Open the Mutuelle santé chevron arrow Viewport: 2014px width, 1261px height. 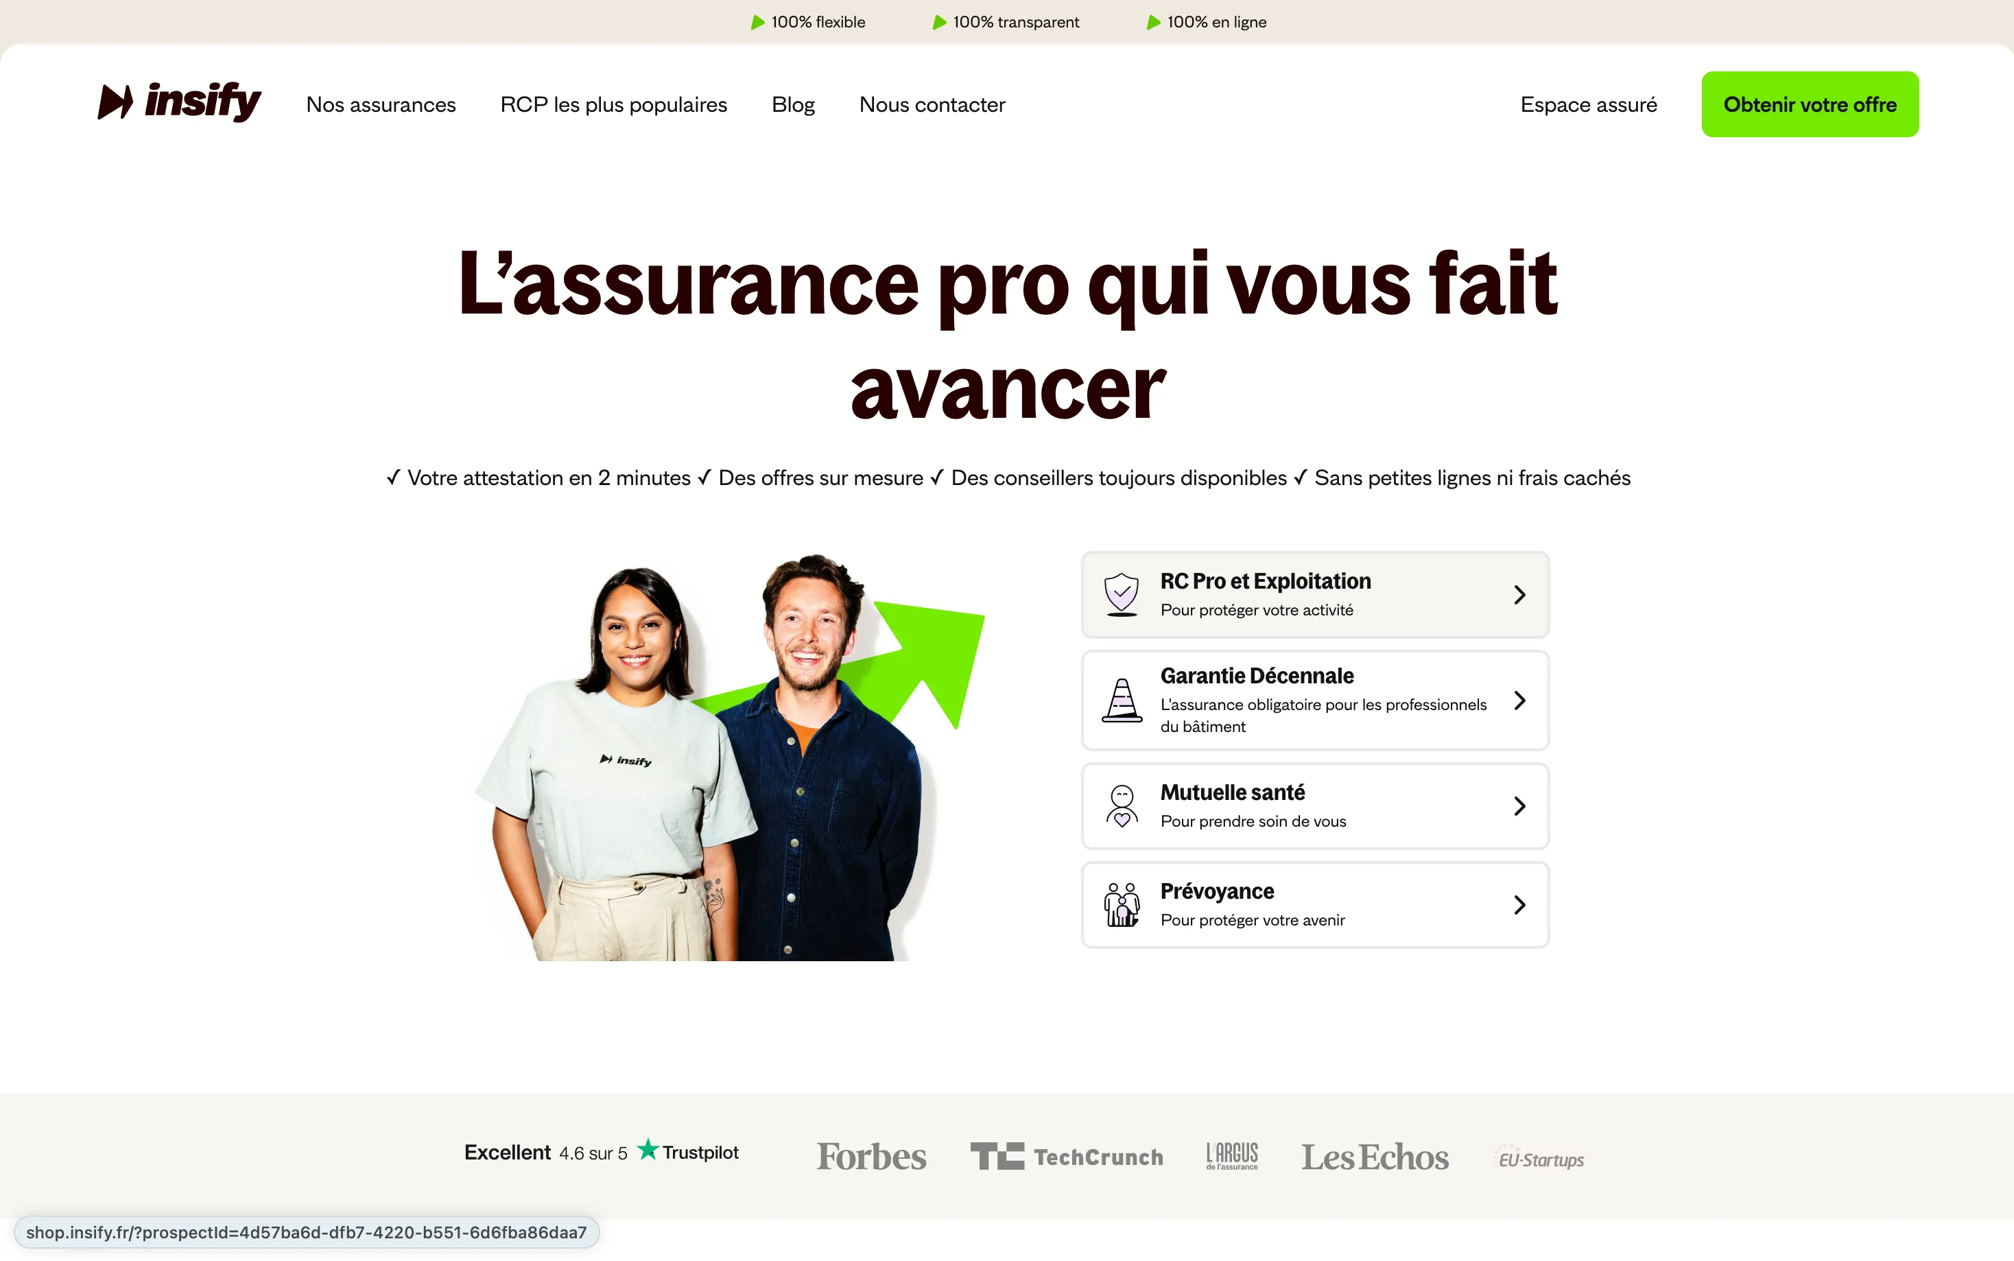(x=1519, y=805)
